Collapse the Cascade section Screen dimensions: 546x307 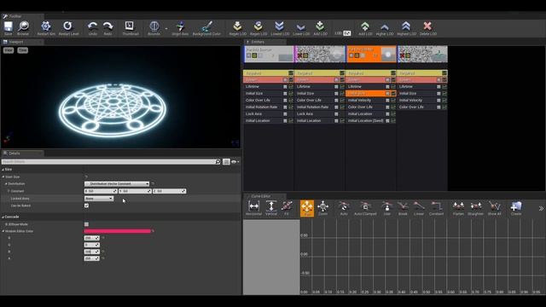point(3,217)
